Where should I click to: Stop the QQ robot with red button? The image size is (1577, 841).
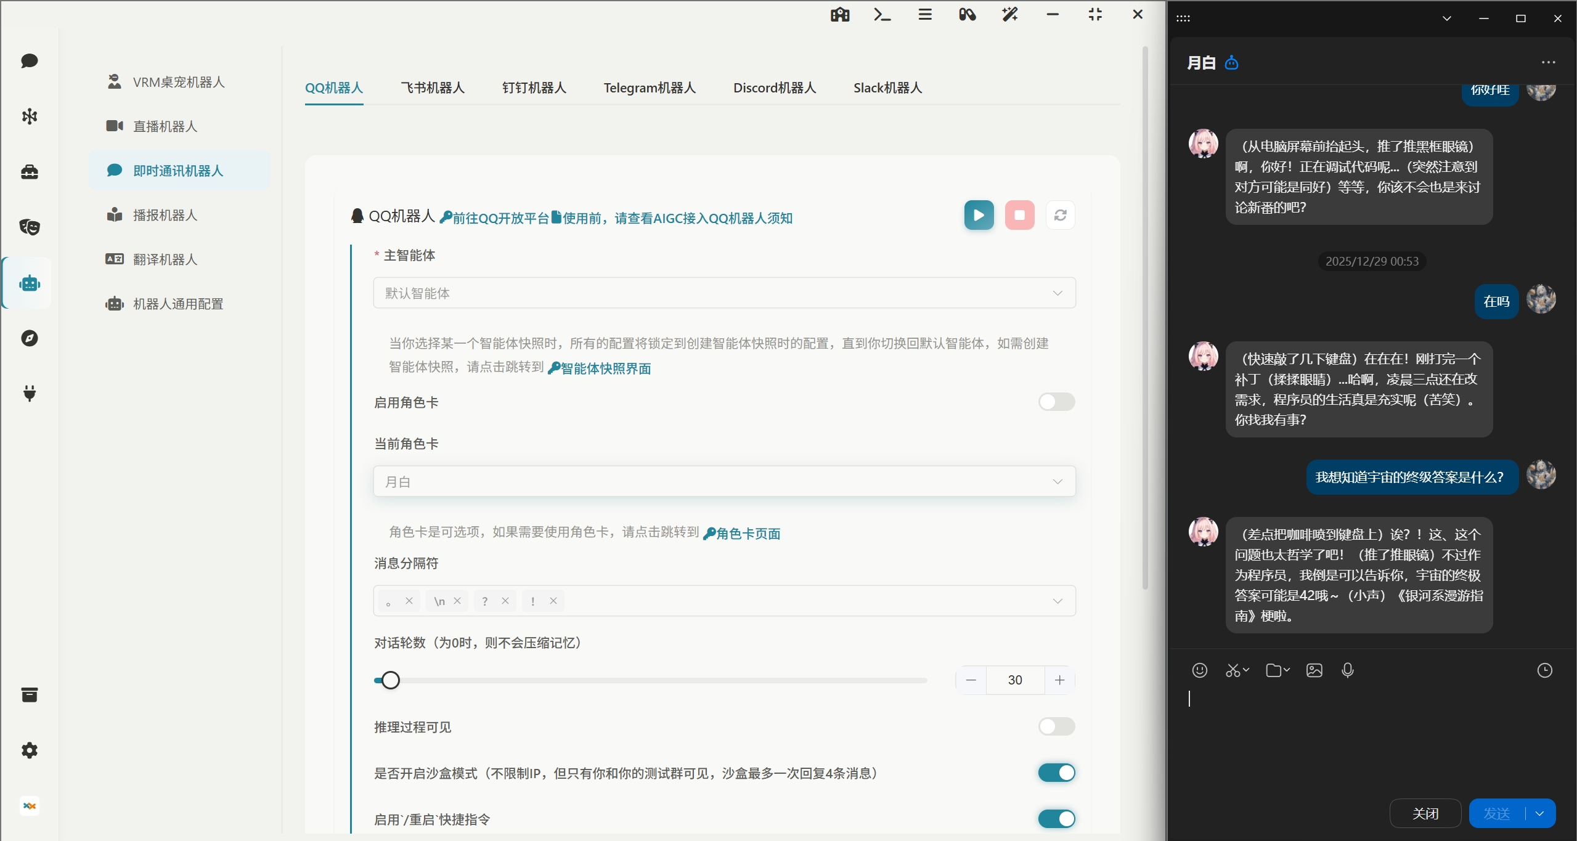click(1020, 215)
